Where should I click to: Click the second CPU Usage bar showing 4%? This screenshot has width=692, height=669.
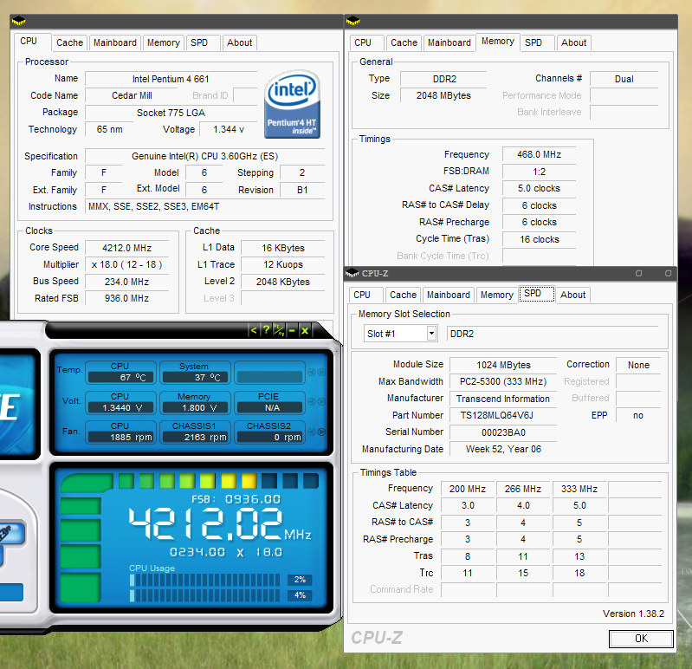point(204,595)
